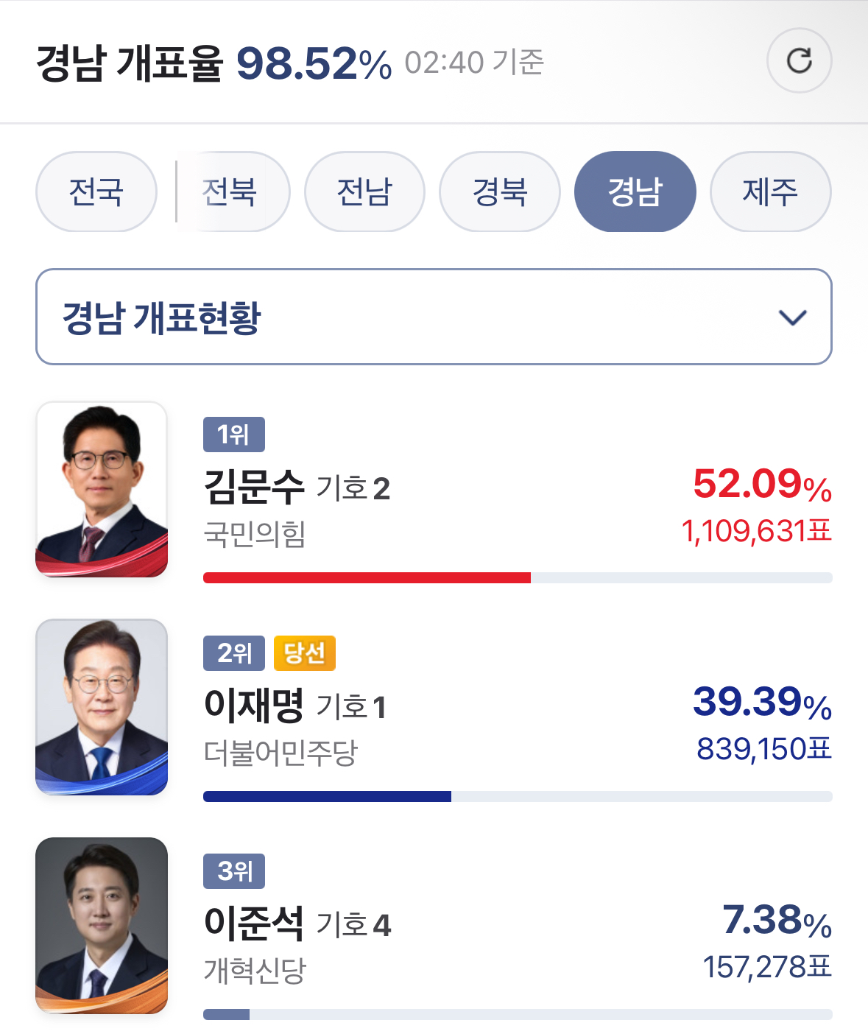Select candidate name 김문수
This screenshot has height=1034, width=868.
254,487
